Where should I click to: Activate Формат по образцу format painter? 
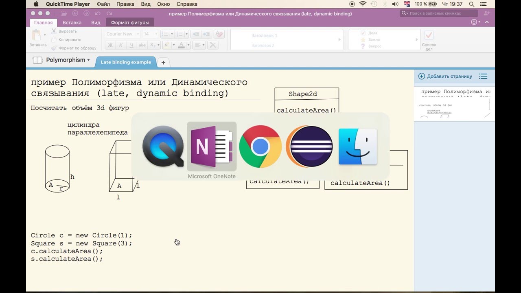coord(74,48)
